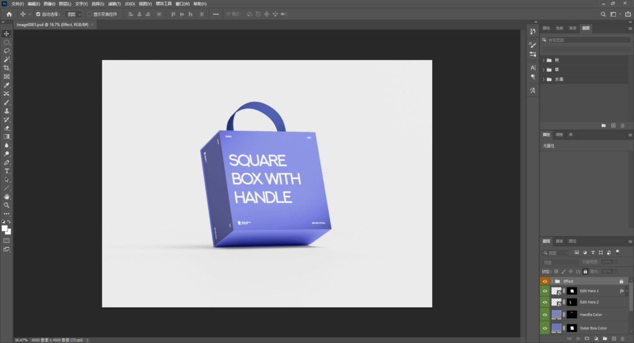Open the 窗口(W) menu
Viewport: 634px width, 343px height.
[183, 4]
